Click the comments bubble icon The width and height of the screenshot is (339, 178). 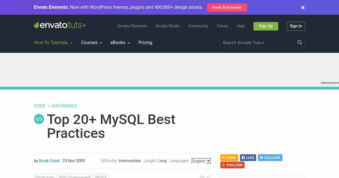coord(202,177)
